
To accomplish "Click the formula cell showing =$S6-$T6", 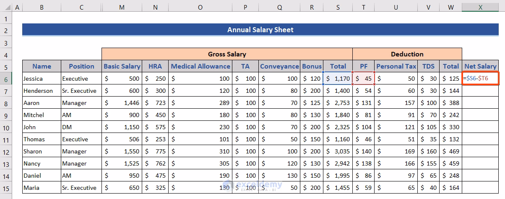I will 481,79.
